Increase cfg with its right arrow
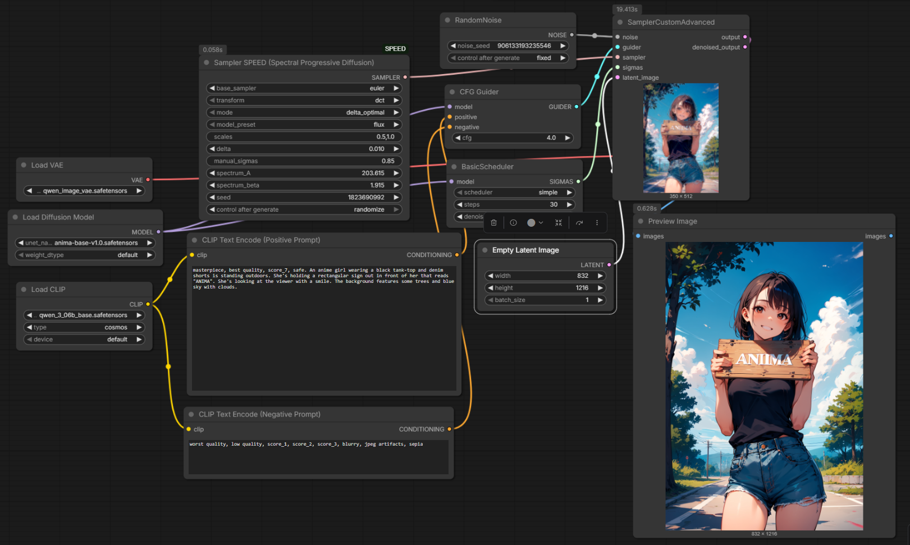Viewport: 910px width, 545px height. [568, 138]
